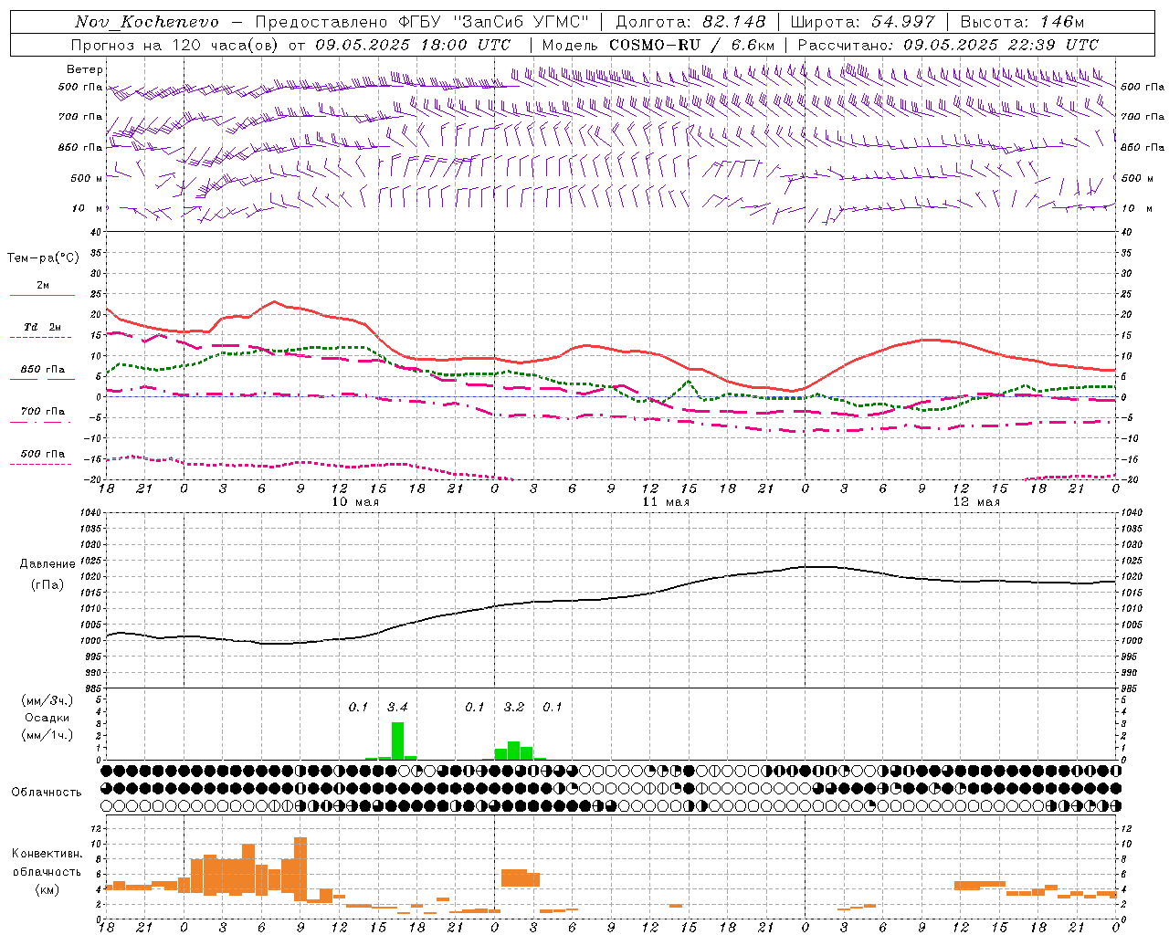
Task: Click the "500 гПа" temperature legend entry
Action: pos(42,454)
